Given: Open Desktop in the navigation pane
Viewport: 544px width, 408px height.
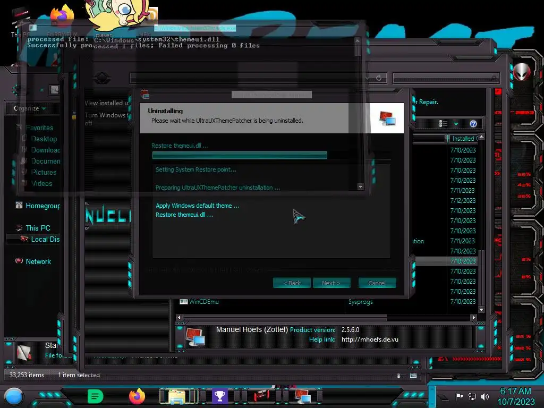Looking at the screenshot, I should (x=44, y=139).
